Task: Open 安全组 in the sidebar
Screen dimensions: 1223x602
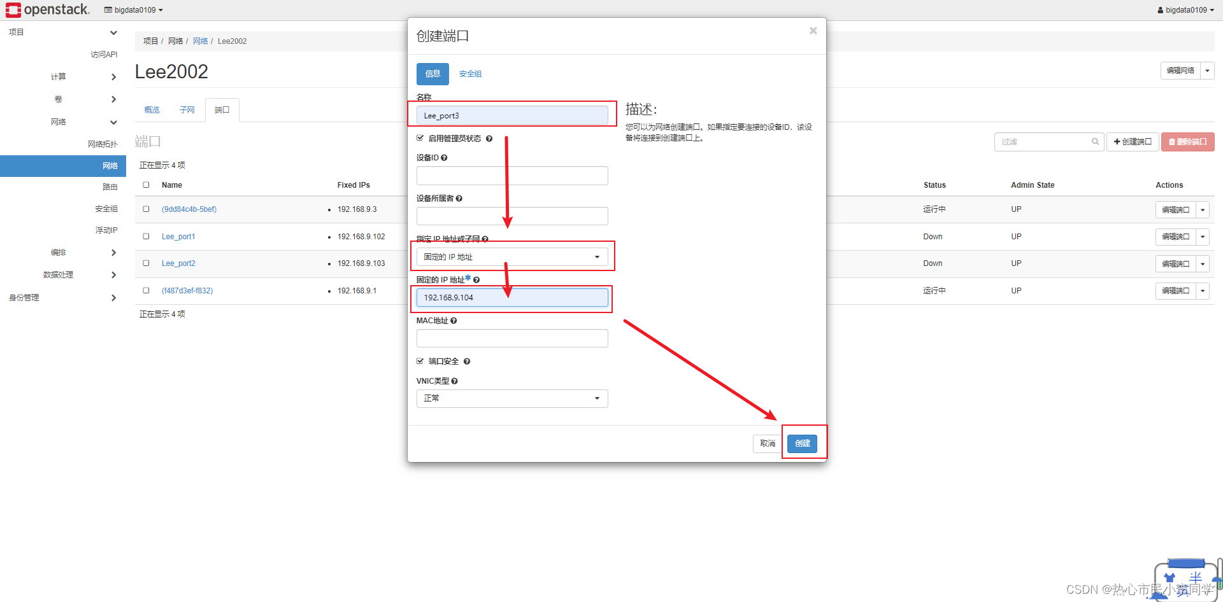Action: pos(106,209)
